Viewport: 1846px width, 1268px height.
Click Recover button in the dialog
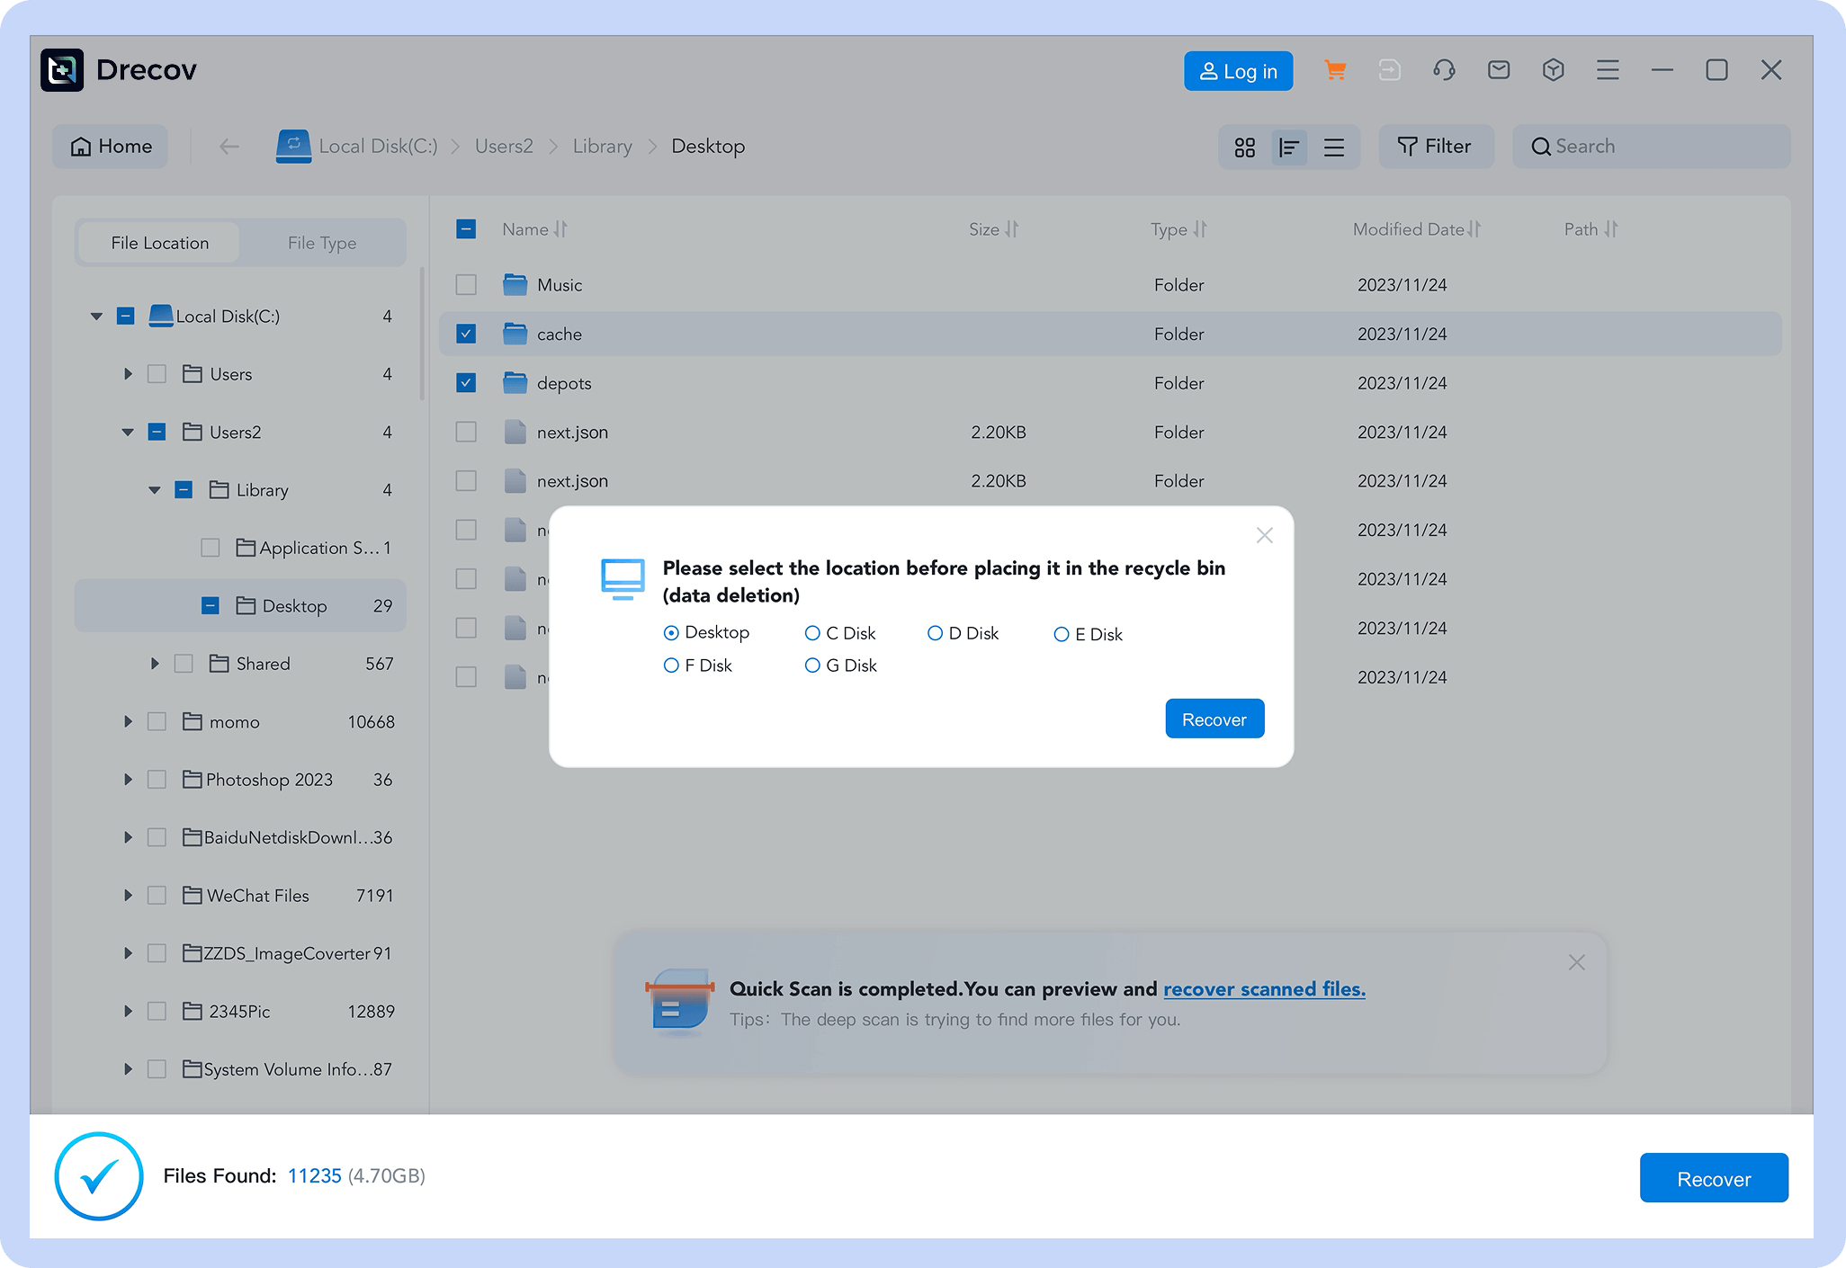1214,719
